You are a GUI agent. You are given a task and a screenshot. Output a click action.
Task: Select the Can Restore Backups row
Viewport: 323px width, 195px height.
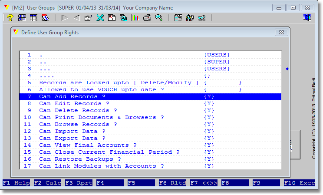[150, 159]
